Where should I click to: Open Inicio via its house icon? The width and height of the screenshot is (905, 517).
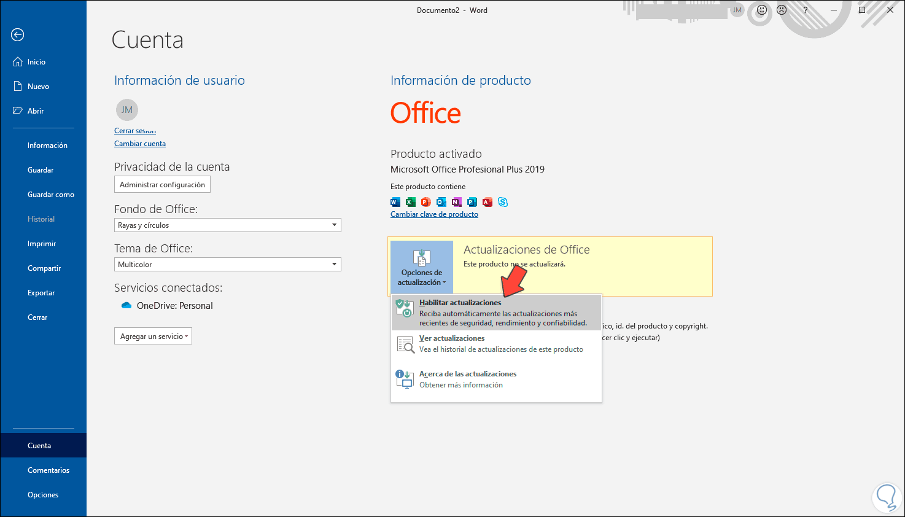pyautogui.click(x=18, y=61)
